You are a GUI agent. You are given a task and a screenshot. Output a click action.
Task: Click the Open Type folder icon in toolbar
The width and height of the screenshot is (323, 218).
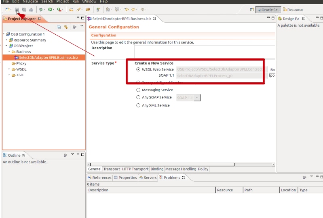[71, 9]
